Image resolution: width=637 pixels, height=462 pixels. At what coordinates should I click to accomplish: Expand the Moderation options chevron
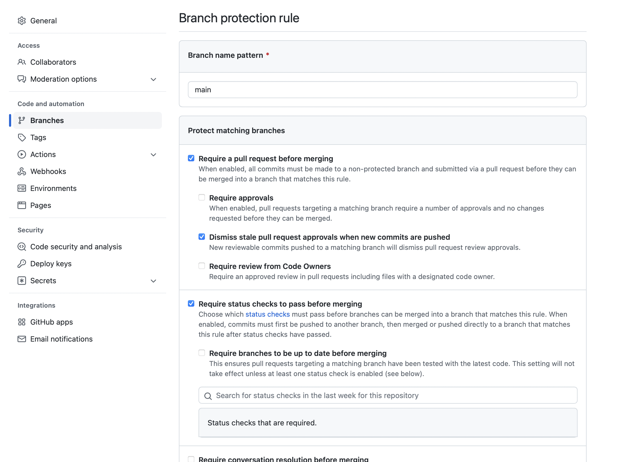[153, 80]
